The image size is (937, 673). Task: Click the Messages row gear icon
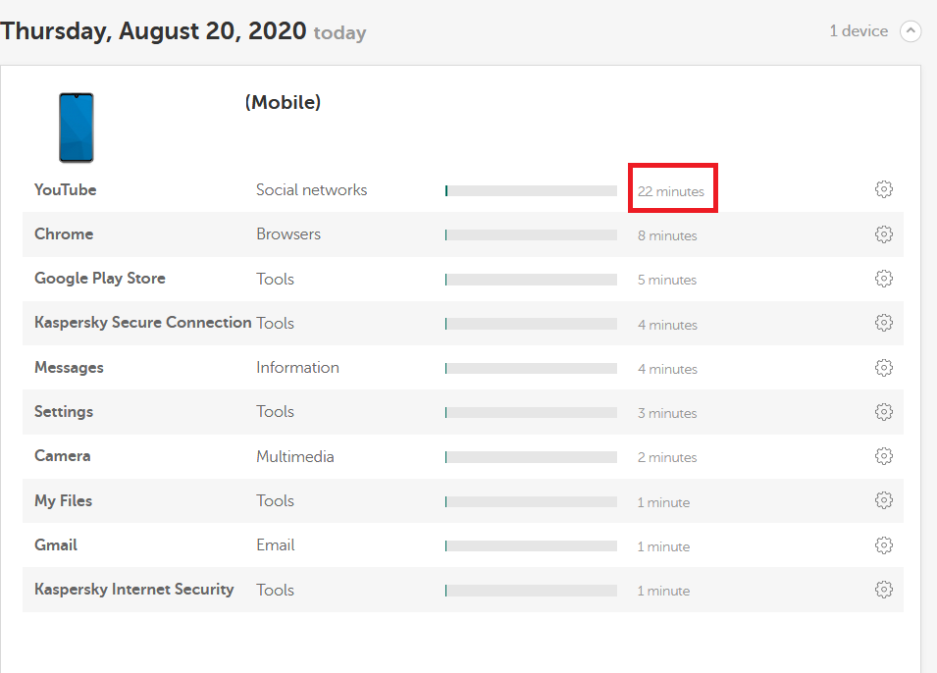point(884,368)
